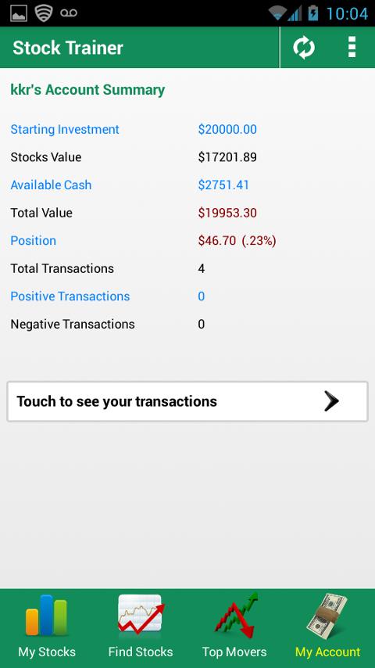Open My Stocks bar chart icon
Viewport: 375px width, 668px height.
(x=47, y=616)
